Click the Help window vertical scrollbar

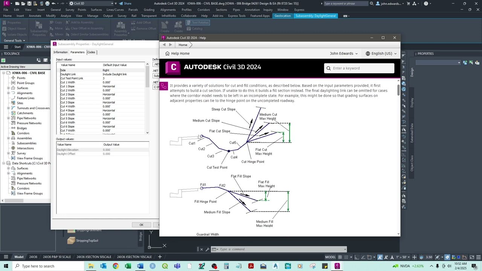pos(398,157)
